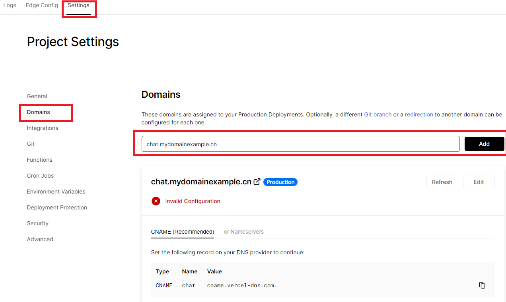Go to Deployment Protection settings
506x302 pixels.
pyautogui.click(x=57, y=207)
